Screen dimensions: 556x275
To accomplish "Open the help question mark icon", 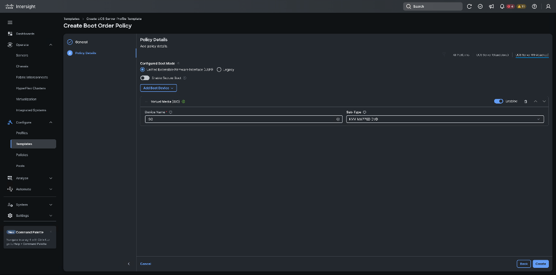I will coord(535,7).
